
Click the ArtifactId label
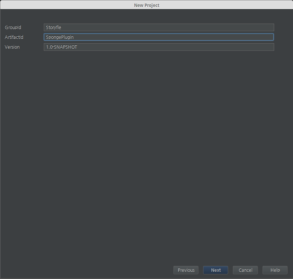[x=14, y=37]
